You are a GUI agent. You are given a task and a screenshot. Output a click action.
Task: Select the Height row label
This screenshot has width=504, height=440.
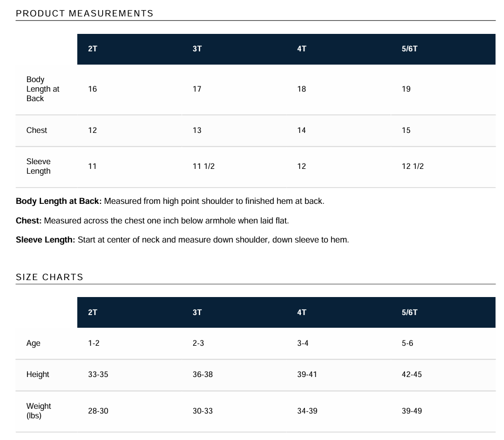pyautogui.click(x=38, y=374)
